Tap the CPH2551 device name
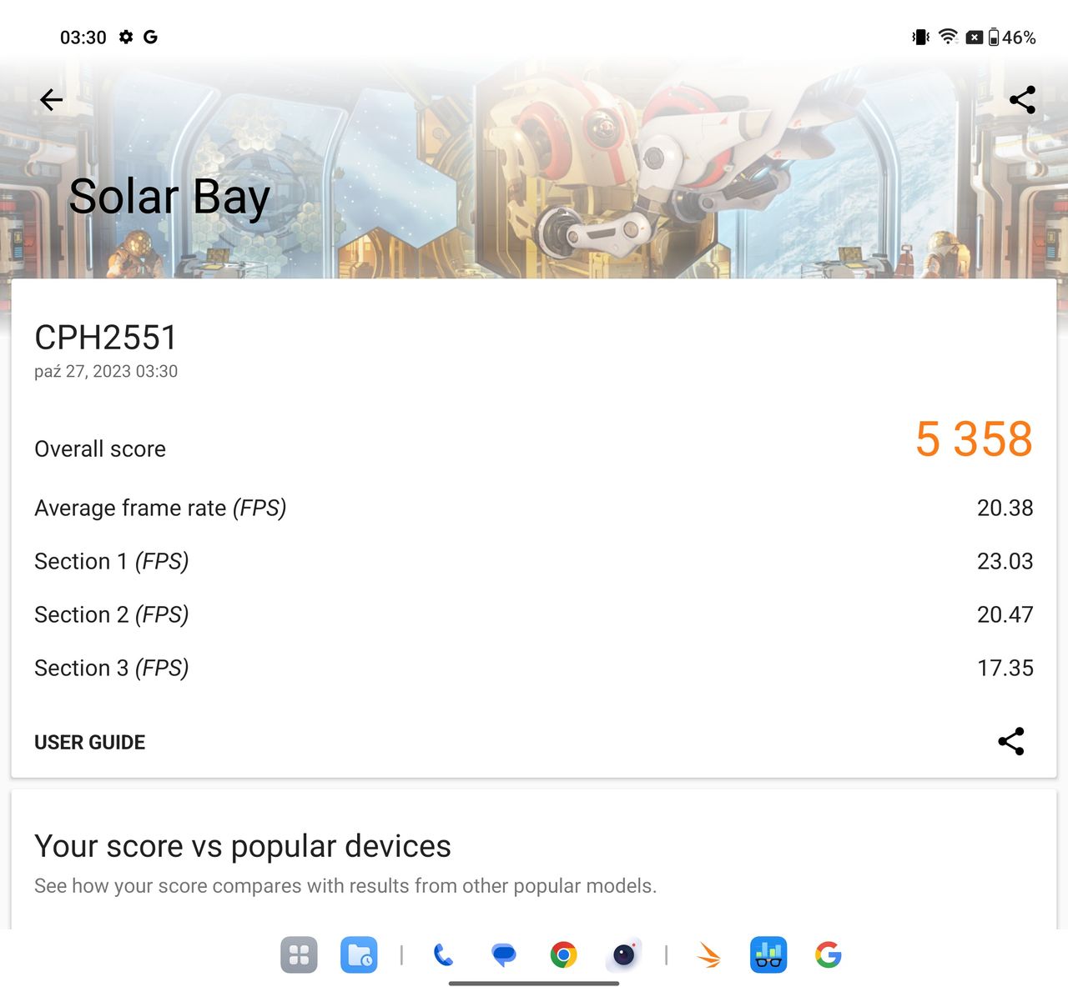Viewport: 1068px width, 992px height. [106, 338]
